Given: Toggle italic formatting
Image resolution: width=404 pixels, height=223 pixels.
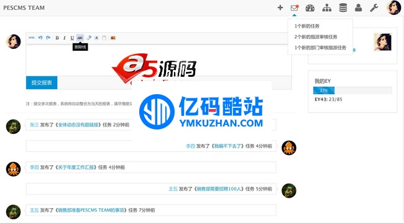Looking at the screenshot, I should tap(65, 38).
